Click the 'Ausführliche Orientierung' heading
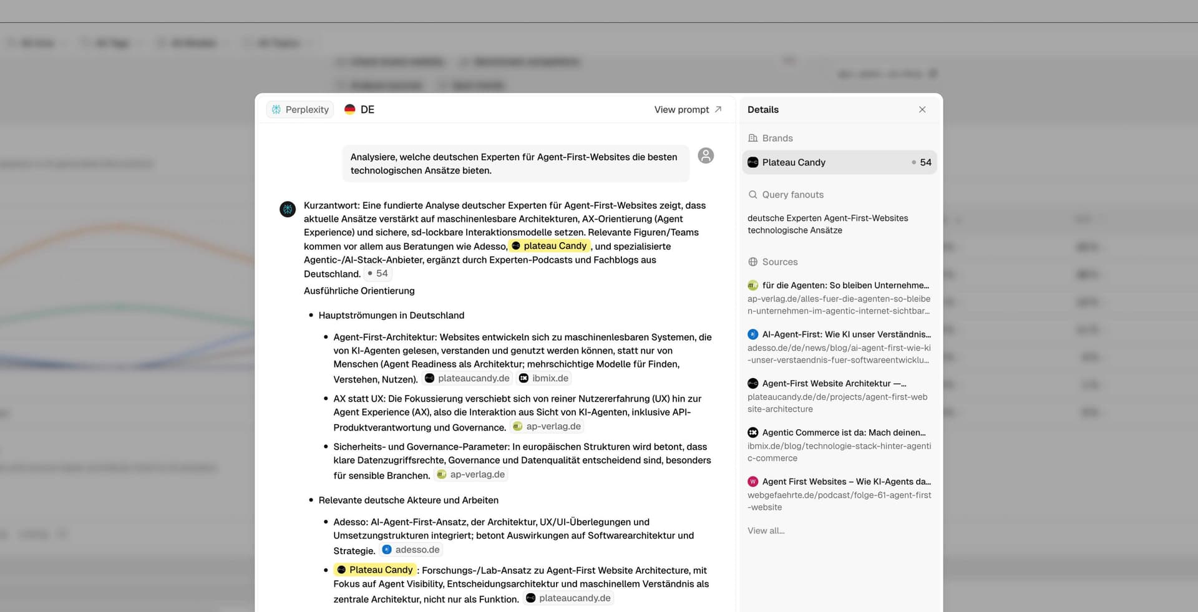 [359, 291]
